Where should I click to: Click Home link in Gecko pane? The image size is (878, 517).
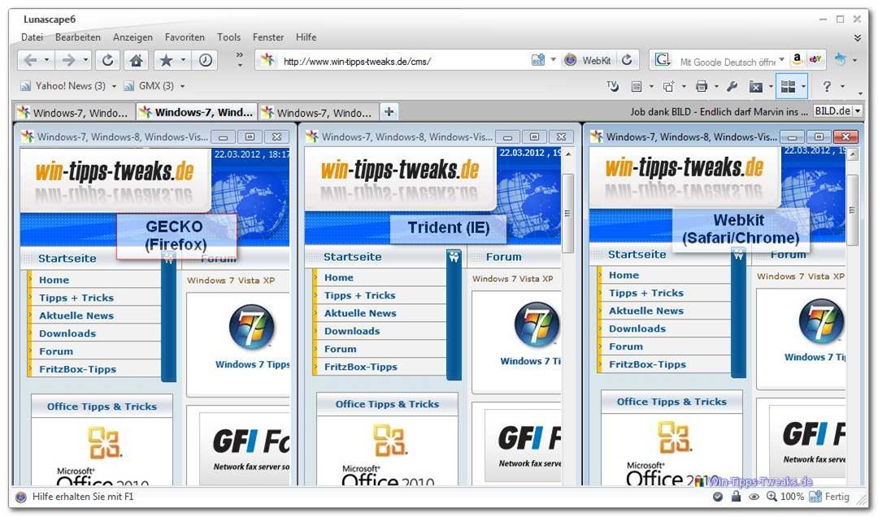[54, 280]
